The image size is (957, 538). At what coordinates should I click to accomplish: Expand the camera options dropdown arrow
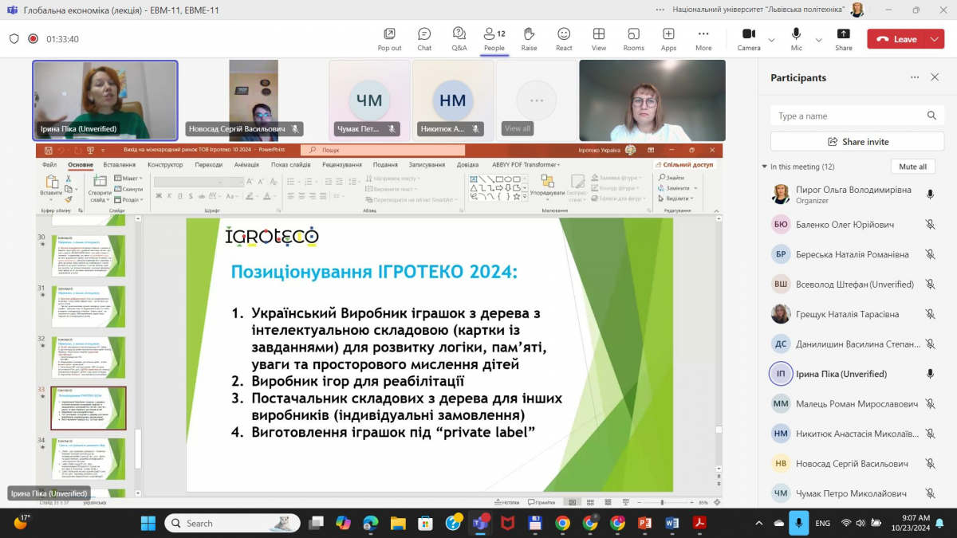point(771,39)
